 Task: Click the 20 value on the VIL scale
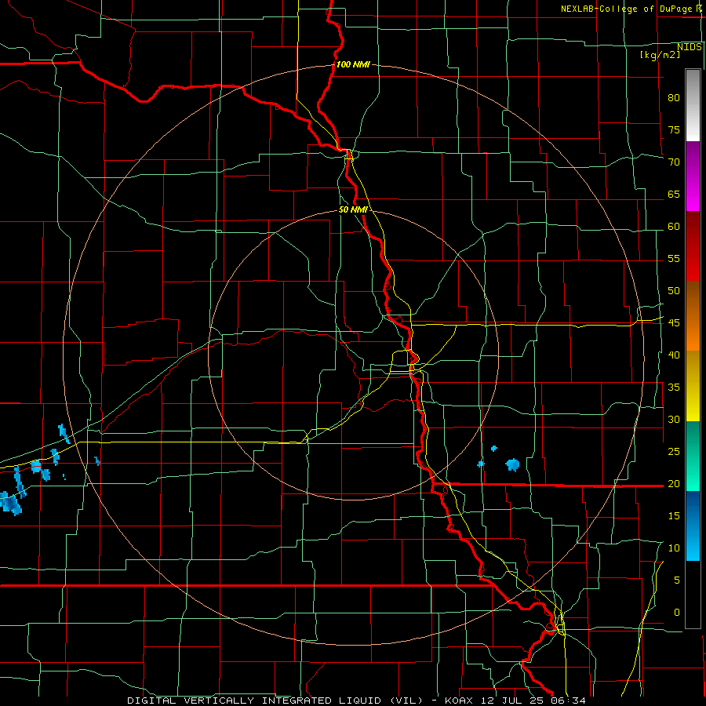tap(674, 483)
